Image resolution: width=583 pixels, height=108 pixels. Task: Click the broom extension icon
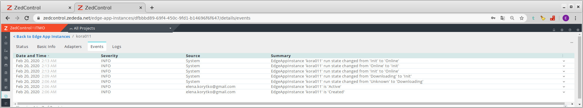tap(543, 18)
